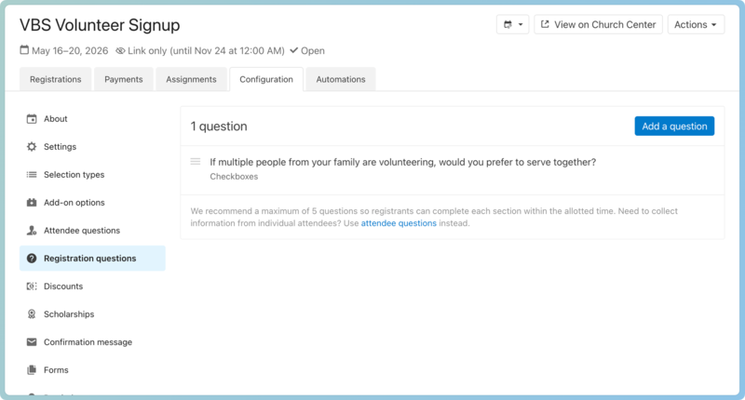Screen dimensions: 745x400
Task: Click the Attendee questions person icon
Action: tap(32, 231)
